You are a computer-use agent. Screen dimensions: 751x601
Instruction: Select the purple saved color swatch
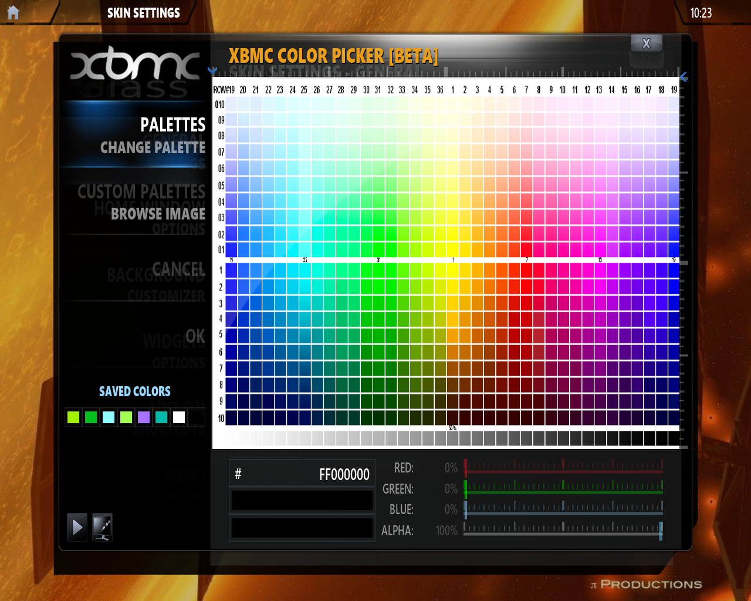144,417
